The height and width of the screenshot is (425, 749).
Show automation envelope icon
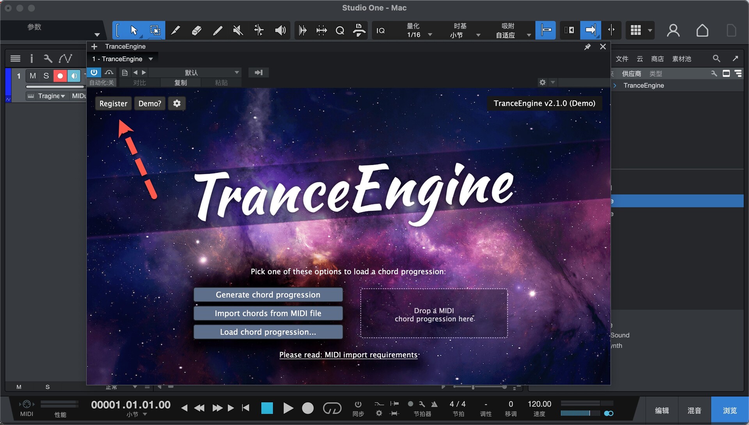(x=65, y=59)
